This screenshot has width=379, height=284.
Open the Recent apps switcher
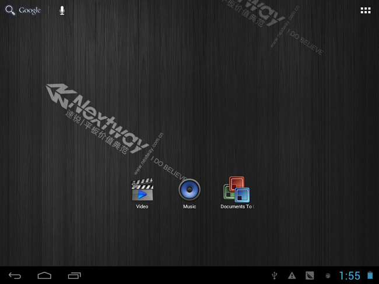pyautogui.click(x=75, y=275)
